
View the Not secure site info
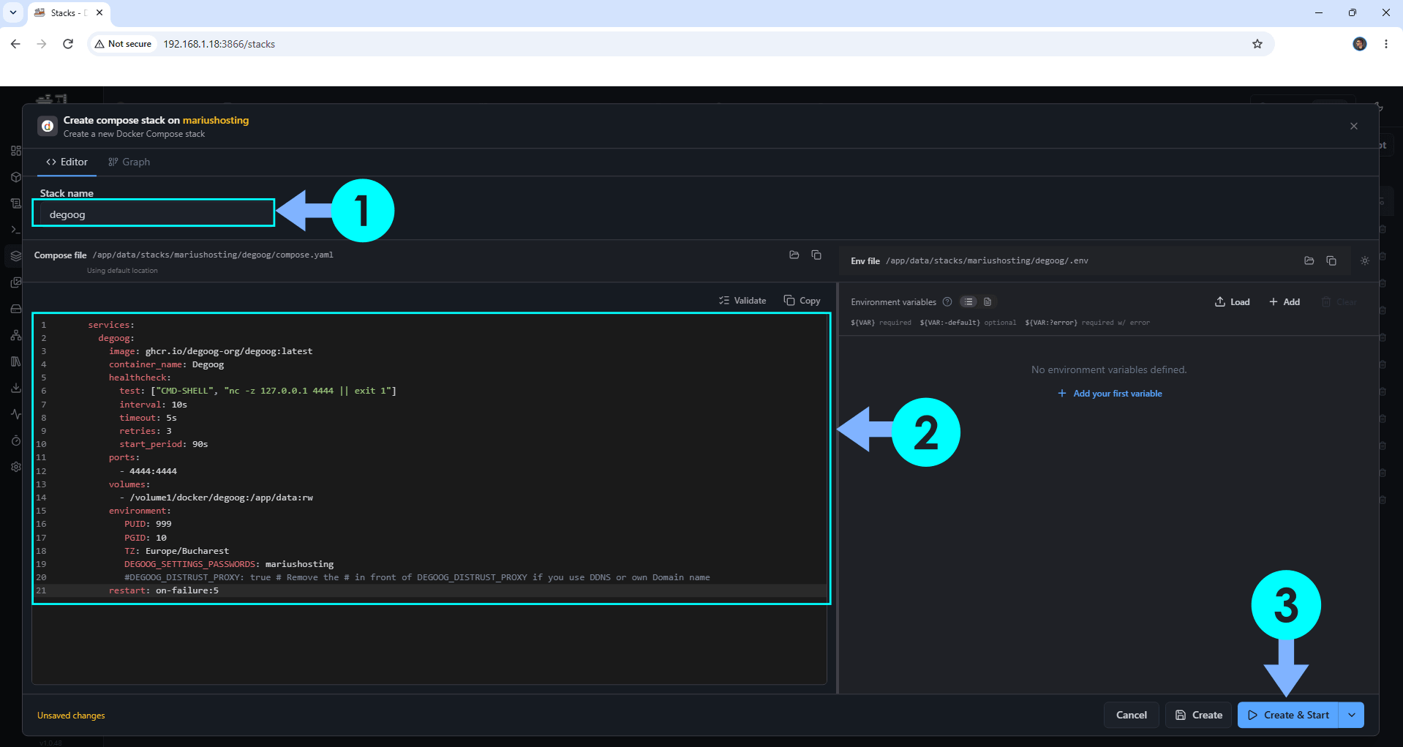click(x=123, y=44)
